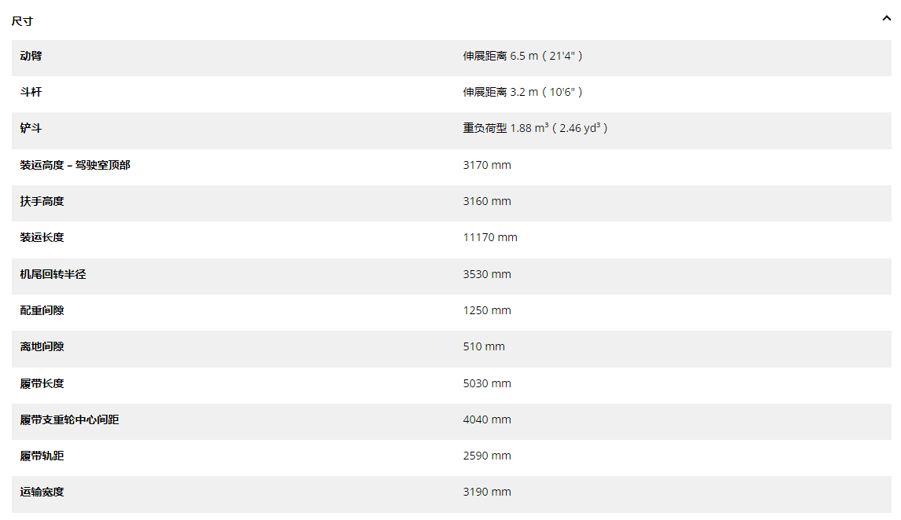Click the 装运高度 – 驾驶室顶部 label
Screen dimensions: 901x520
tap(75, 165)
